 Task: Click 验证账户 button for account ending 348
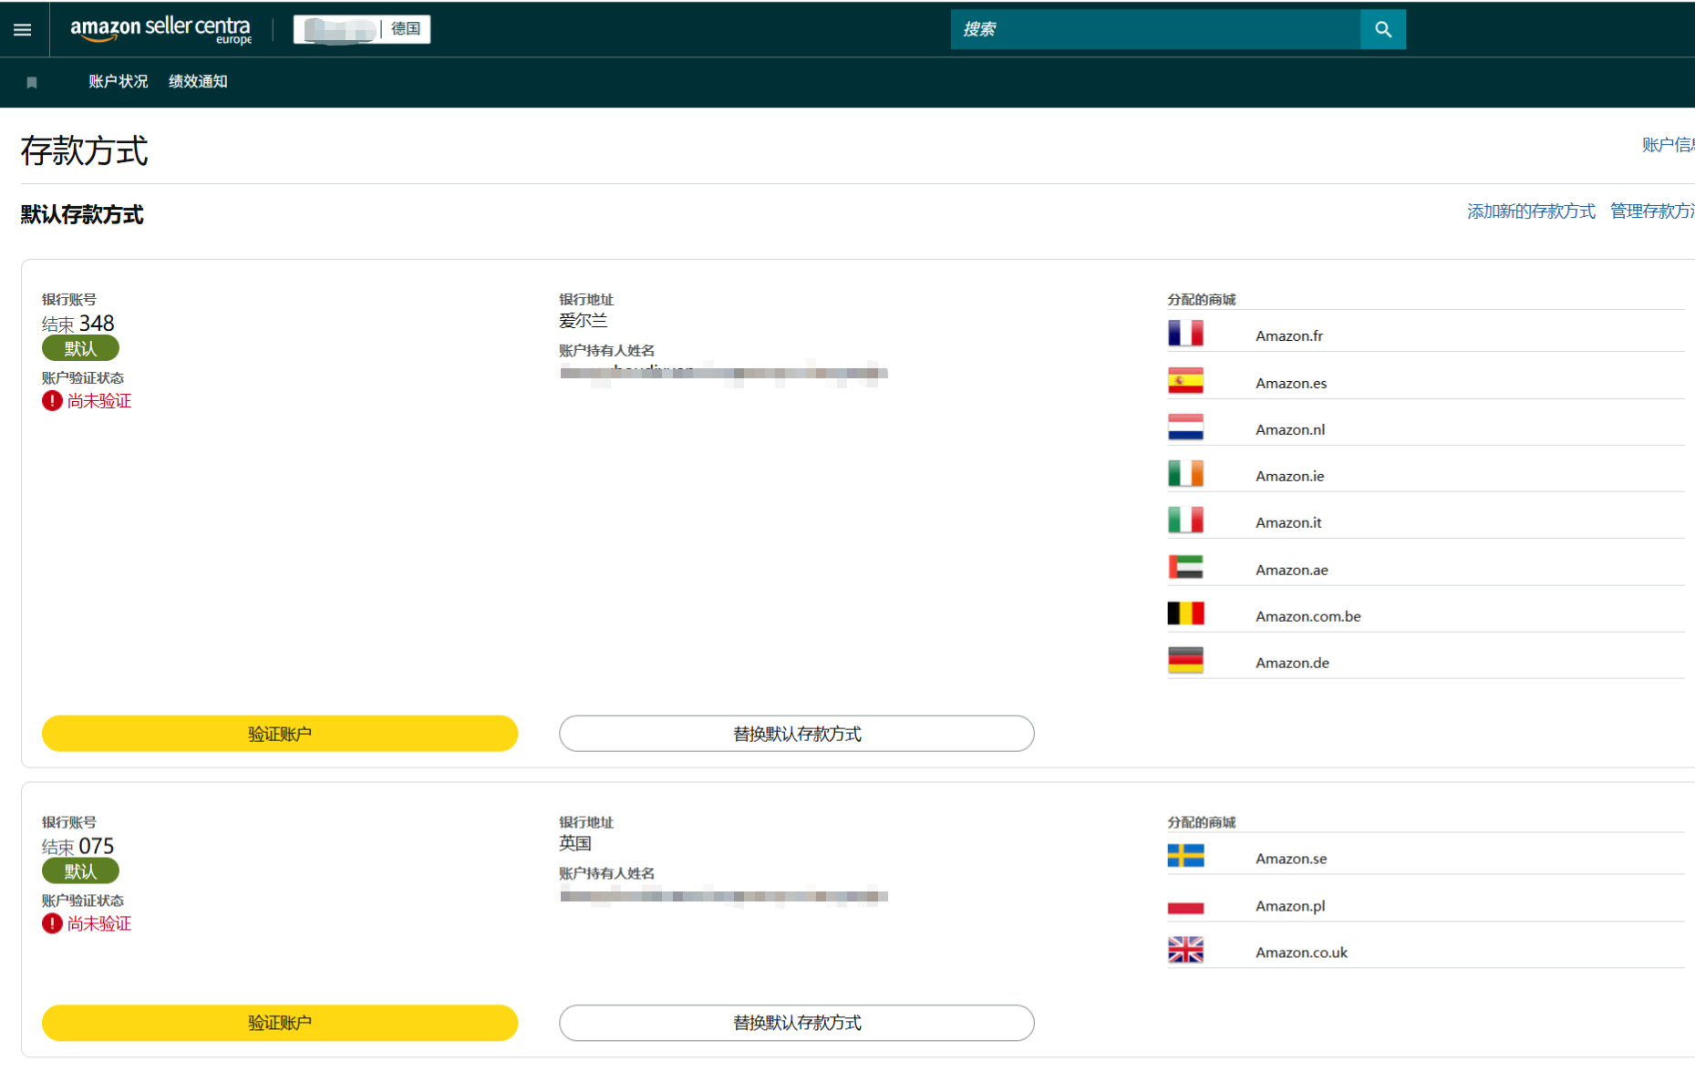tap(280, 734)
